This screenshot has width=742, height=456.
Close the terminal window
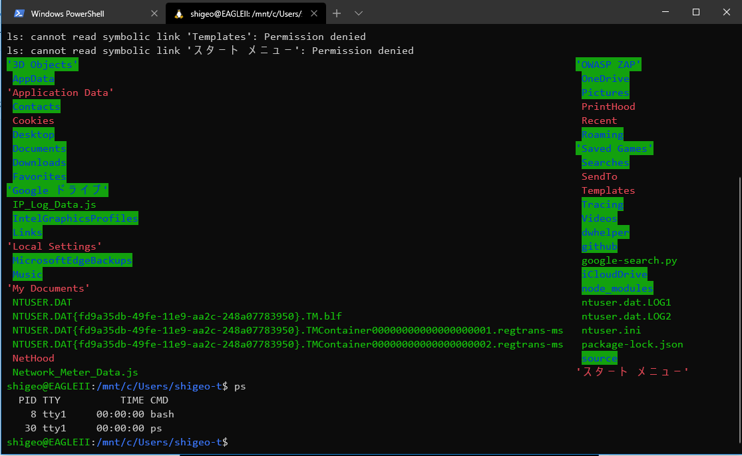[x=727, y=12]
